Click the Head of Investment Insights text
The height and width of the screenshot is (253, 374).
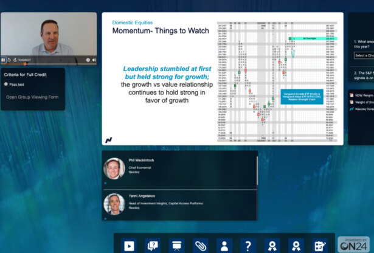coord(165,203)
